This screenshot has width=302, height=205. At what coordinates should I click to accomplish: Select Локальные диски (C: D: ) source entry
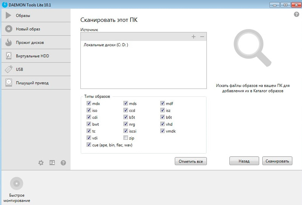pyautogui.click(x=143, y=45)
